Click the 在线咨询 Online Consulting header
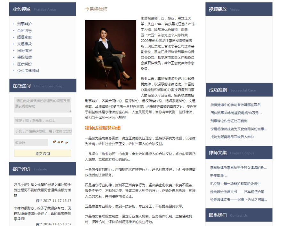 point(43,86)
